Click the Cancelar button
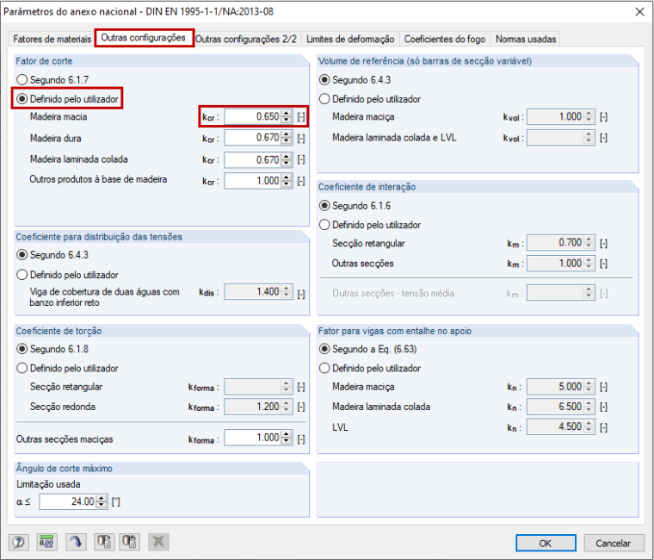 click(x=613, y=543)
